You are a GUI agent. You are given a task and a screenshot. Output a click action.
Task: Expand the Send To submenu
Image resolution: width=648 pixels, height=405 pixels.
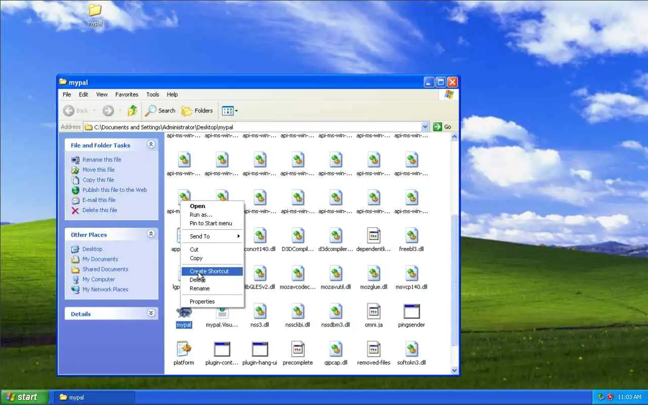(x=212, y=236)
